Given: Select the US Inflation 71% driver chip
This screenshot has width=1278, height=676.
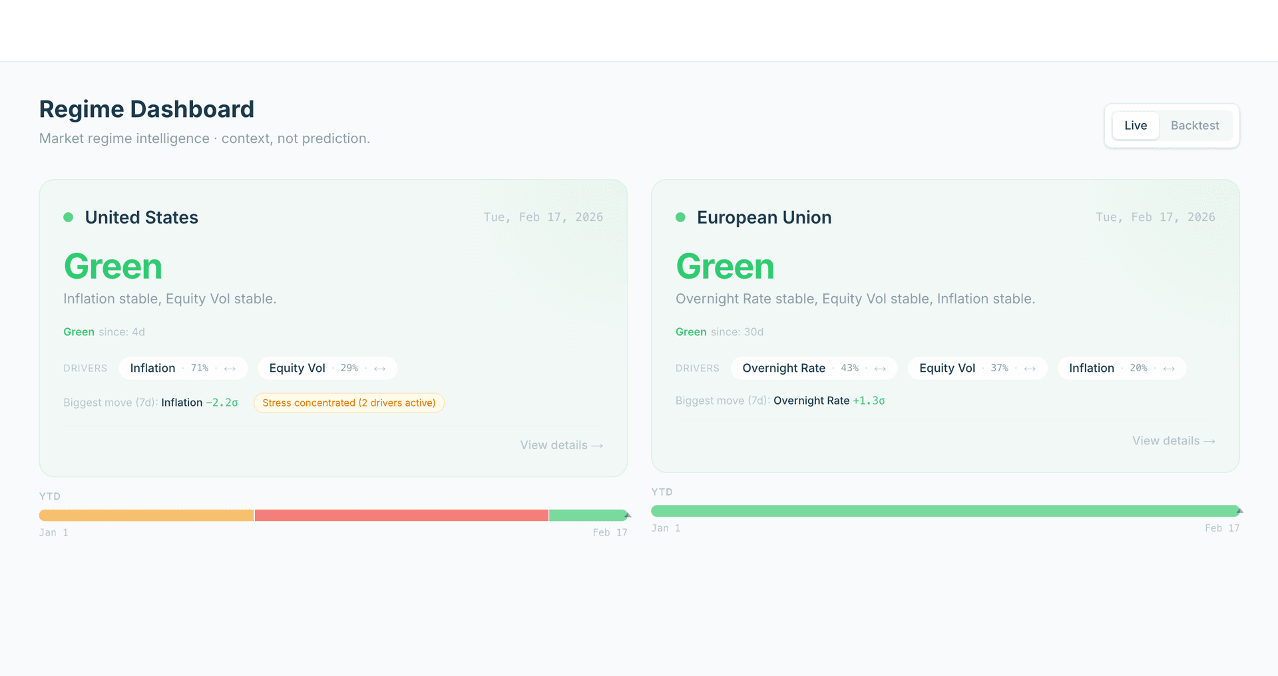Looking at the screenshot, I should [182, 369].
